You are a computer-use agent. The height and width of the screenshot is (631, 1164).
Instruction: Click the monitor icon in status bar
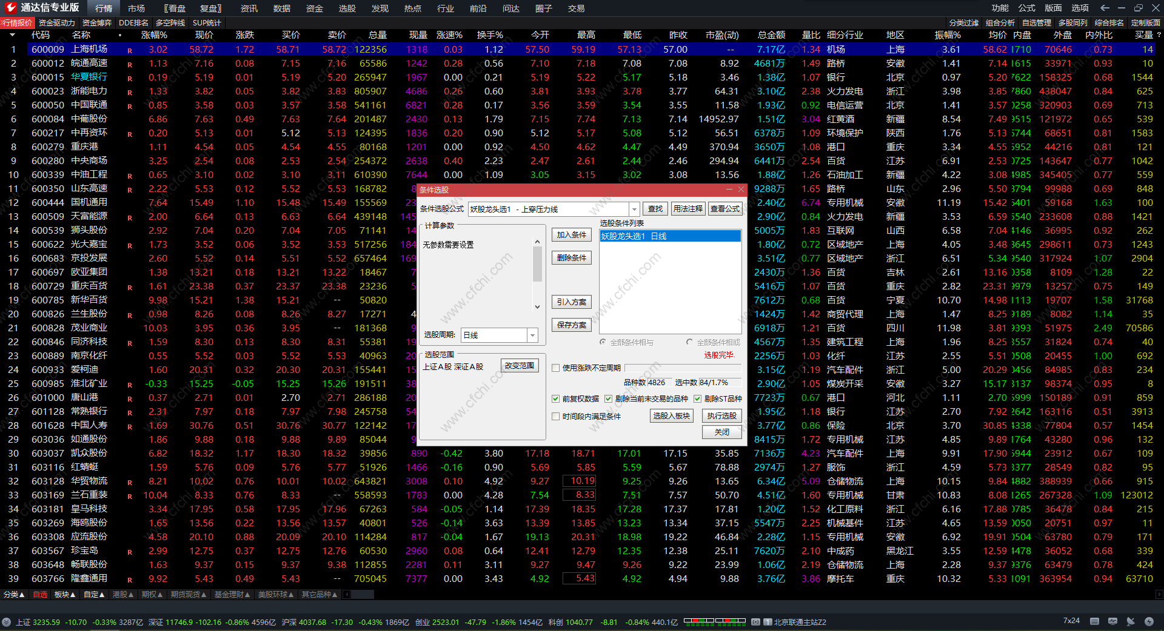click(1112, 621)
